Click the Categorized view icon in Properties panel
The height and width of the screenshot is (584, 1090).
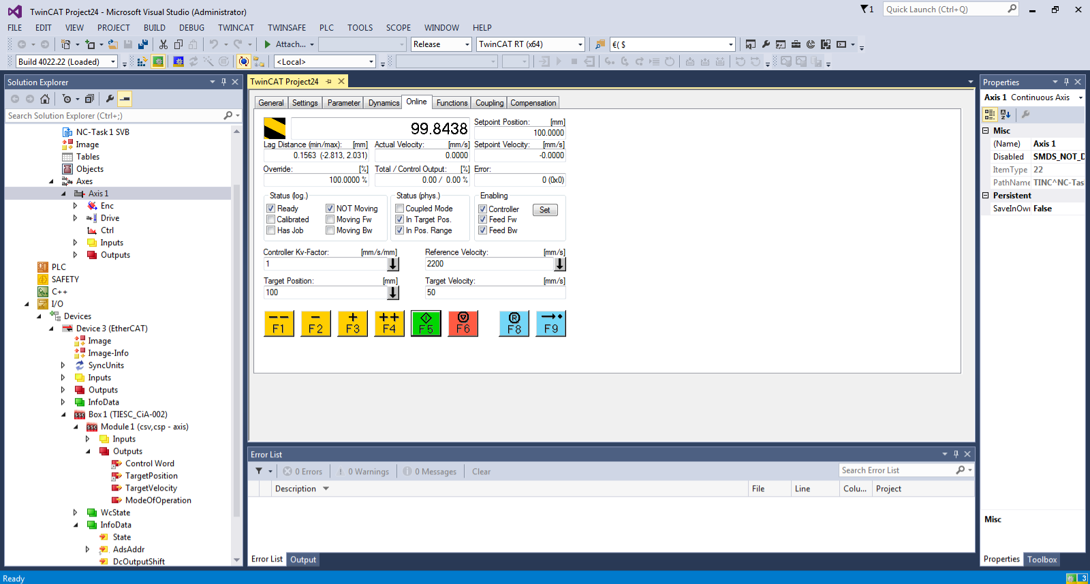[990, 114]
